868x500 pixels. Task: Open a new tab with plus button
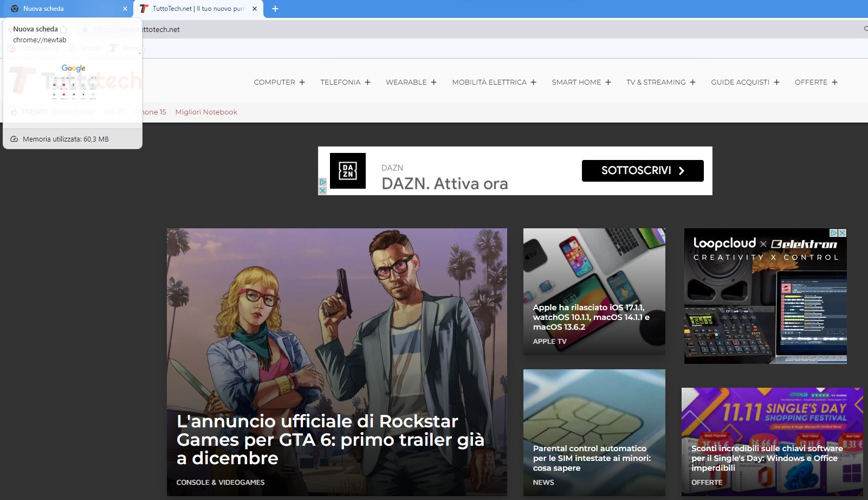coord(275,9)
